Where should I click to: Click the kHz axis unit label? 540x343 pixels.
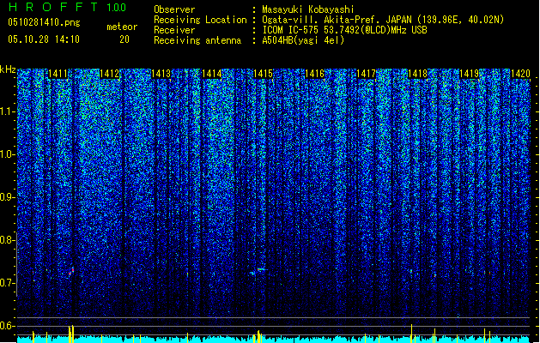[x=8, y=69]
